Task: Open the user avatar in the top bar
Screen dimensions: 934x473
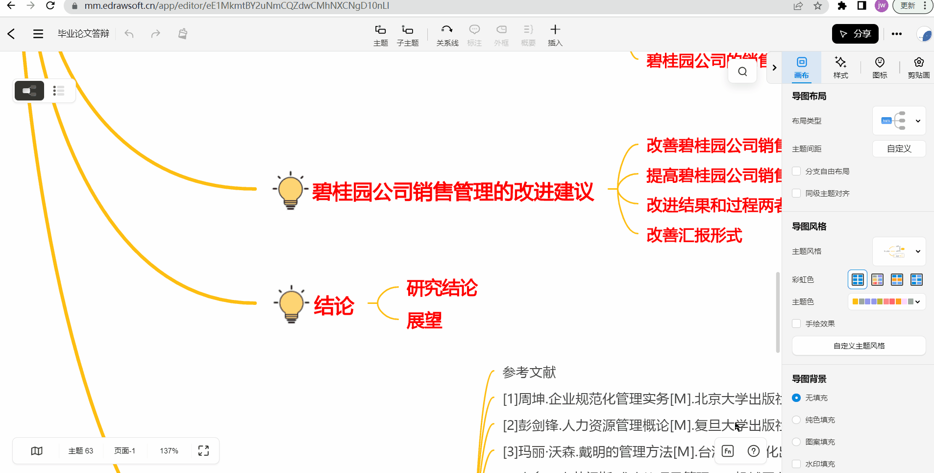Action: (924, 34)
